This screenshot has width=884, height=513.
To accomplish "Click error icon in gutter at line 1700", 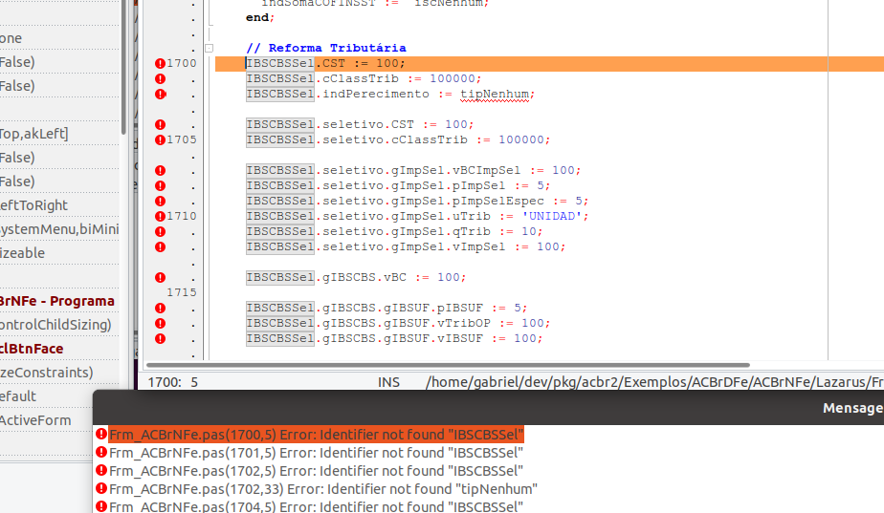I will [x=160, y=64].
